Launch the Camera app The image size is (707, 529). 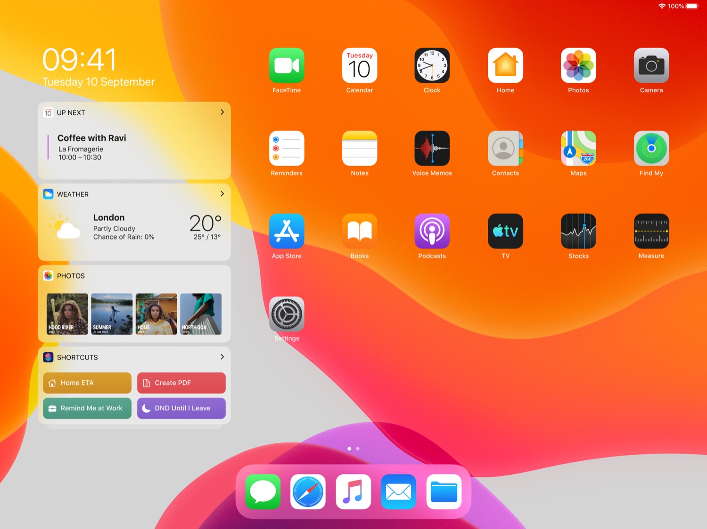651,65
